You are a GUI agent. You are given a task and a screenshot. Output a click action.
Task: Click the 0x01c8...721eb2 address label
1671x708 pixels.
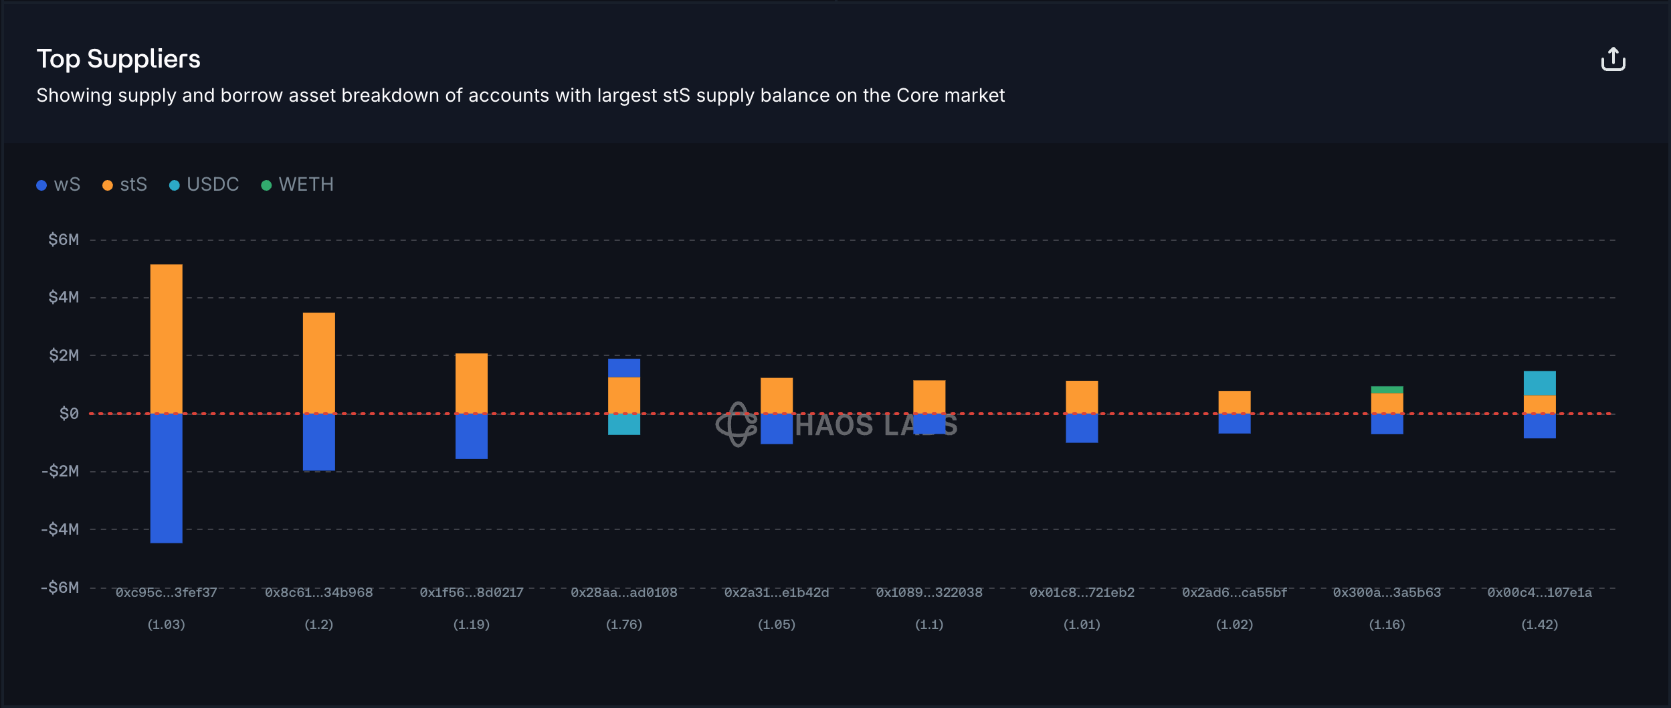[x=1082, y=592]
